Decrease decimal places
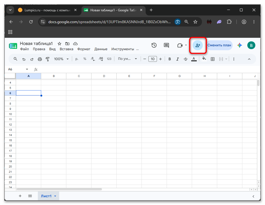Image resolution: width=265 pixels, height=205 pixels. tap(93, 59)
